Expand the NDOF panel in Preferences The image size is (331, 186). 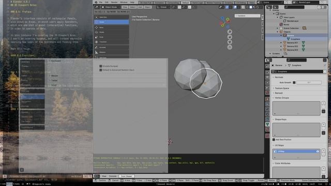pos(54,85)
